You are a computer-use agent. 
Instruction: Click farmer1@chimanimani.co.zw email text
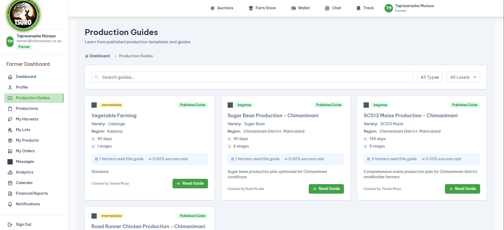[39, 41]
